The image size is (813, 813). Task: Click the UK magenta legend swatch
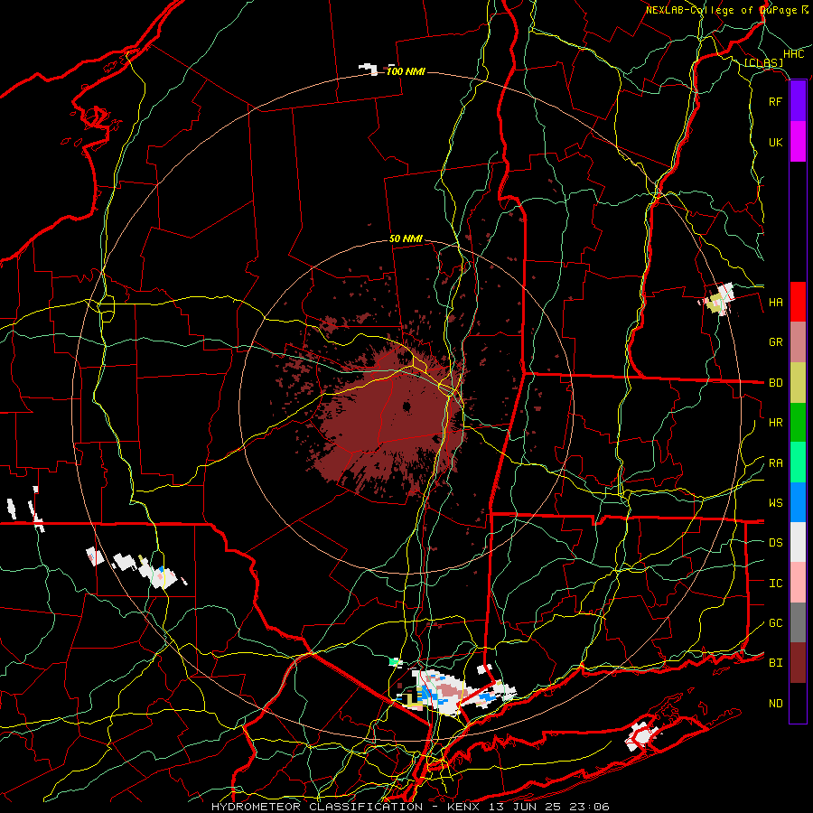[x=798, y=142]
